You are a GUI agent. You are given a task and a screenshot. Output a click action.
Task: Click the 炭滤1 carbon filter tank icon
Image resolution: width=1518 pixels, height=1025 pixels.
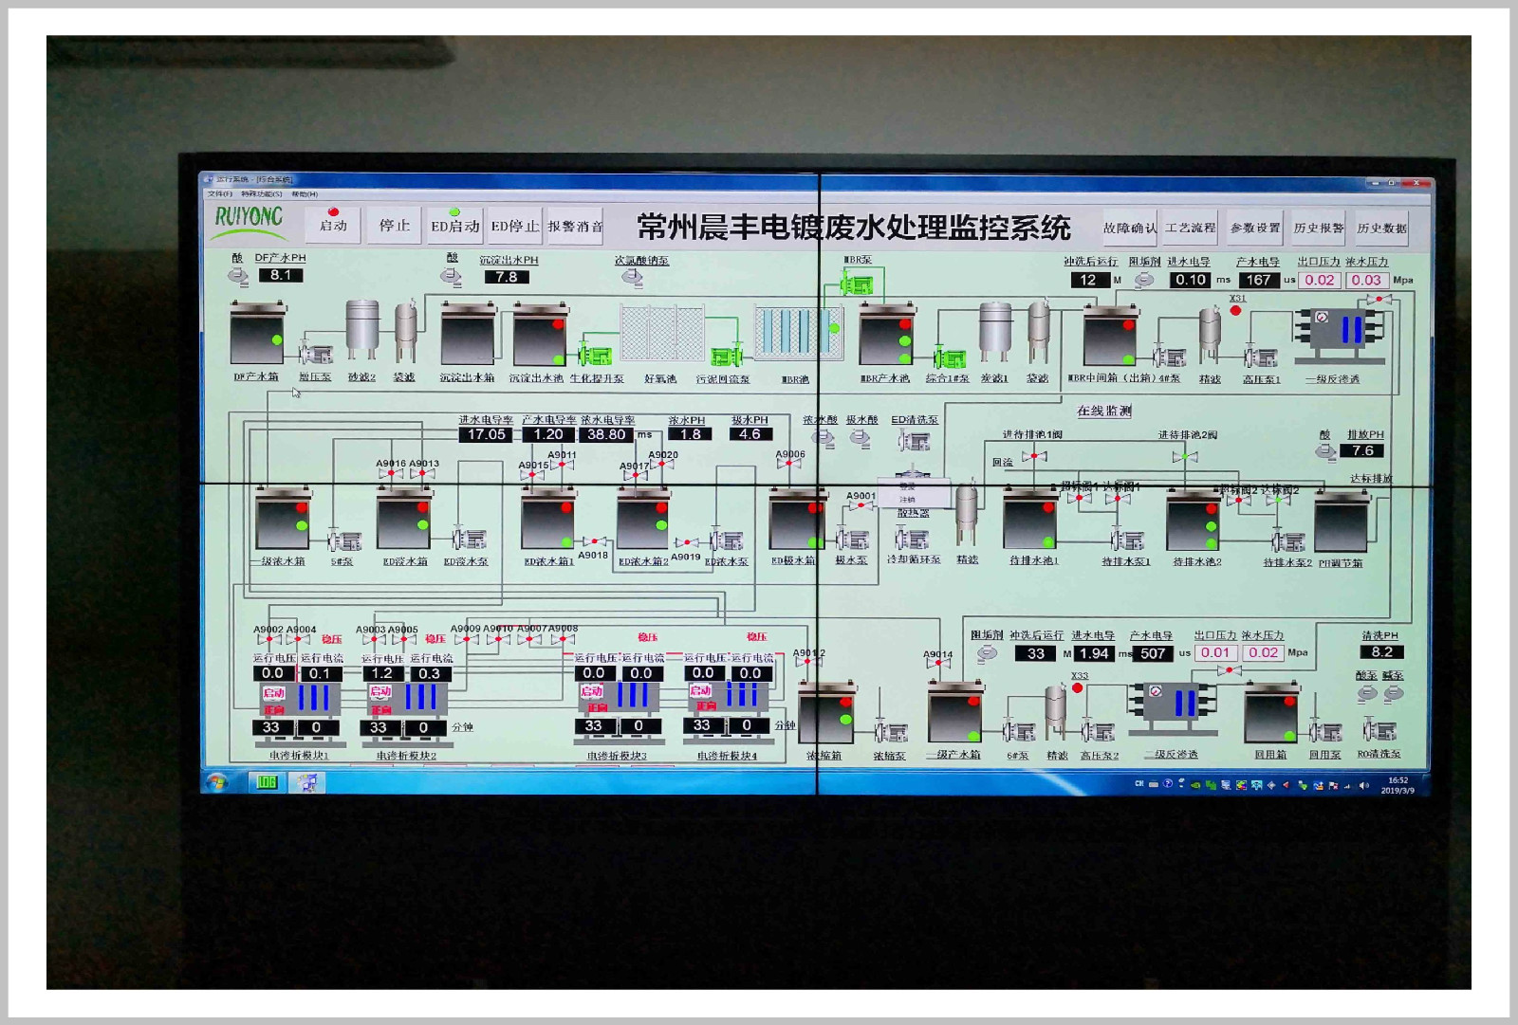pyautogui.click(x=995, y=333)
